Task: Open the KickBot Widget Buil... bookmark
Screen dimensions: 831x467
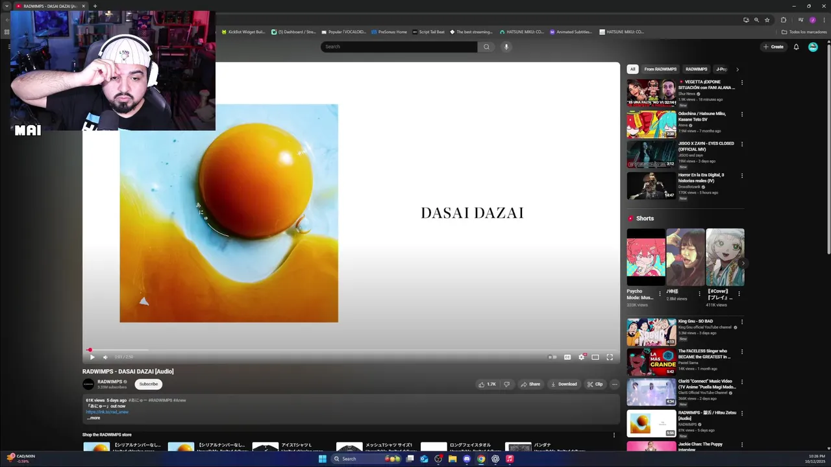Action: 243,32
